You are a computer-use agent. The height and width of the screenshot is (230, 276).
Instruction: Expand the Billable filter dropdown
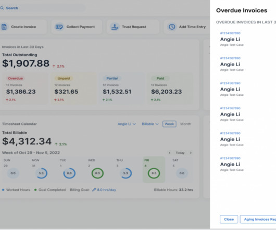[x=150, y=124]
